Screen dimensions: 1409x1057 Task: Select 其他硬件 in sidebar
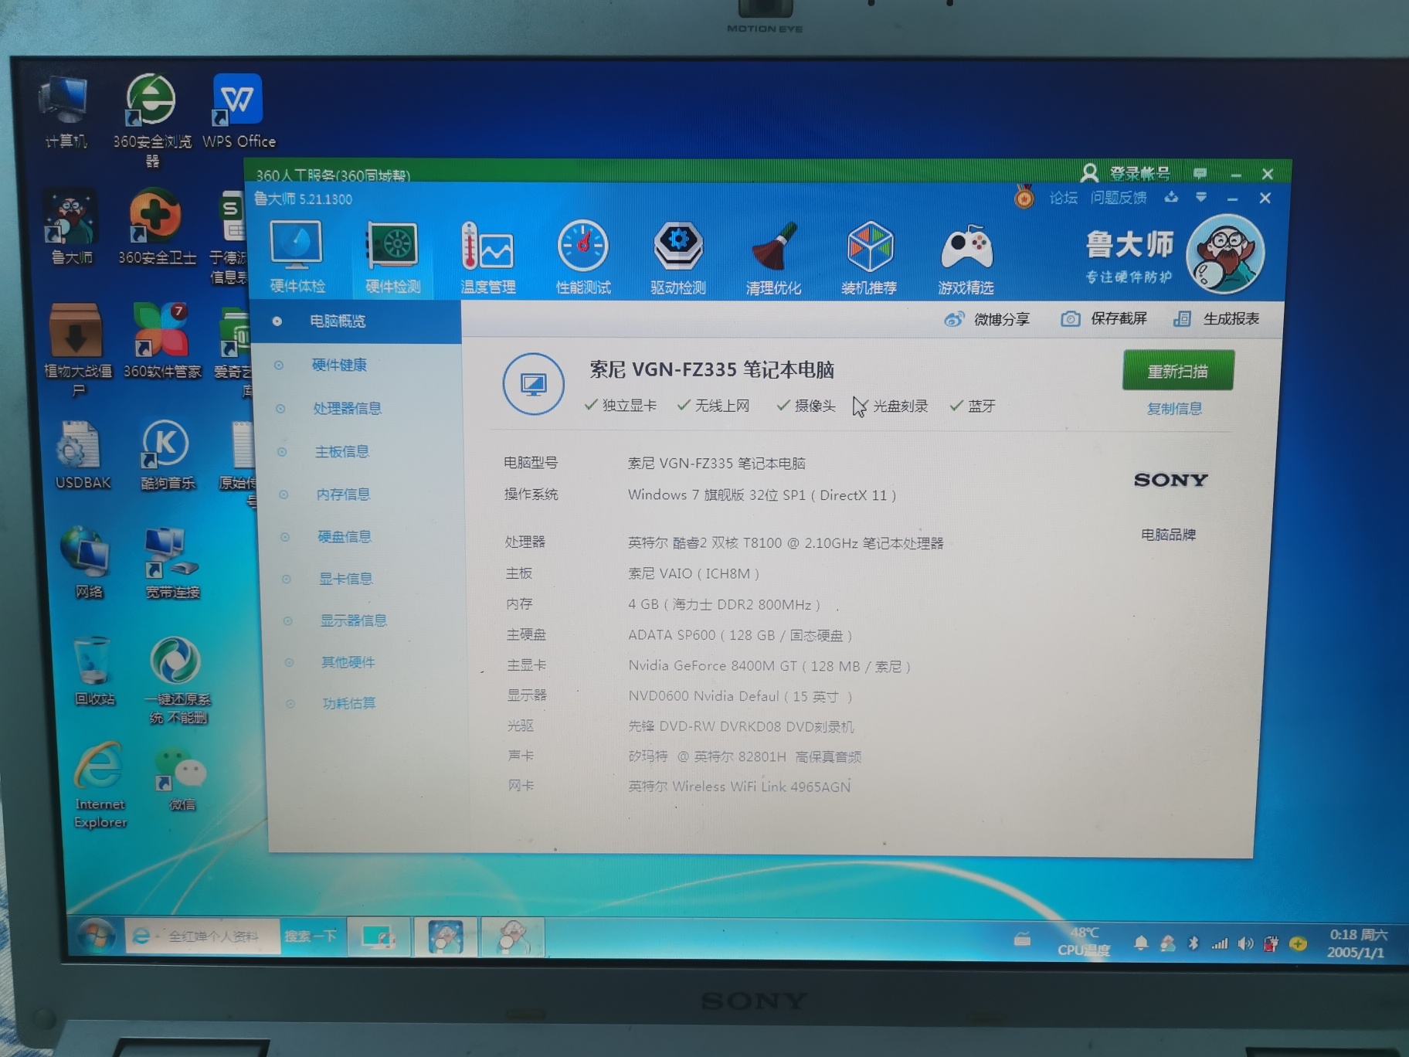point(348,662)
